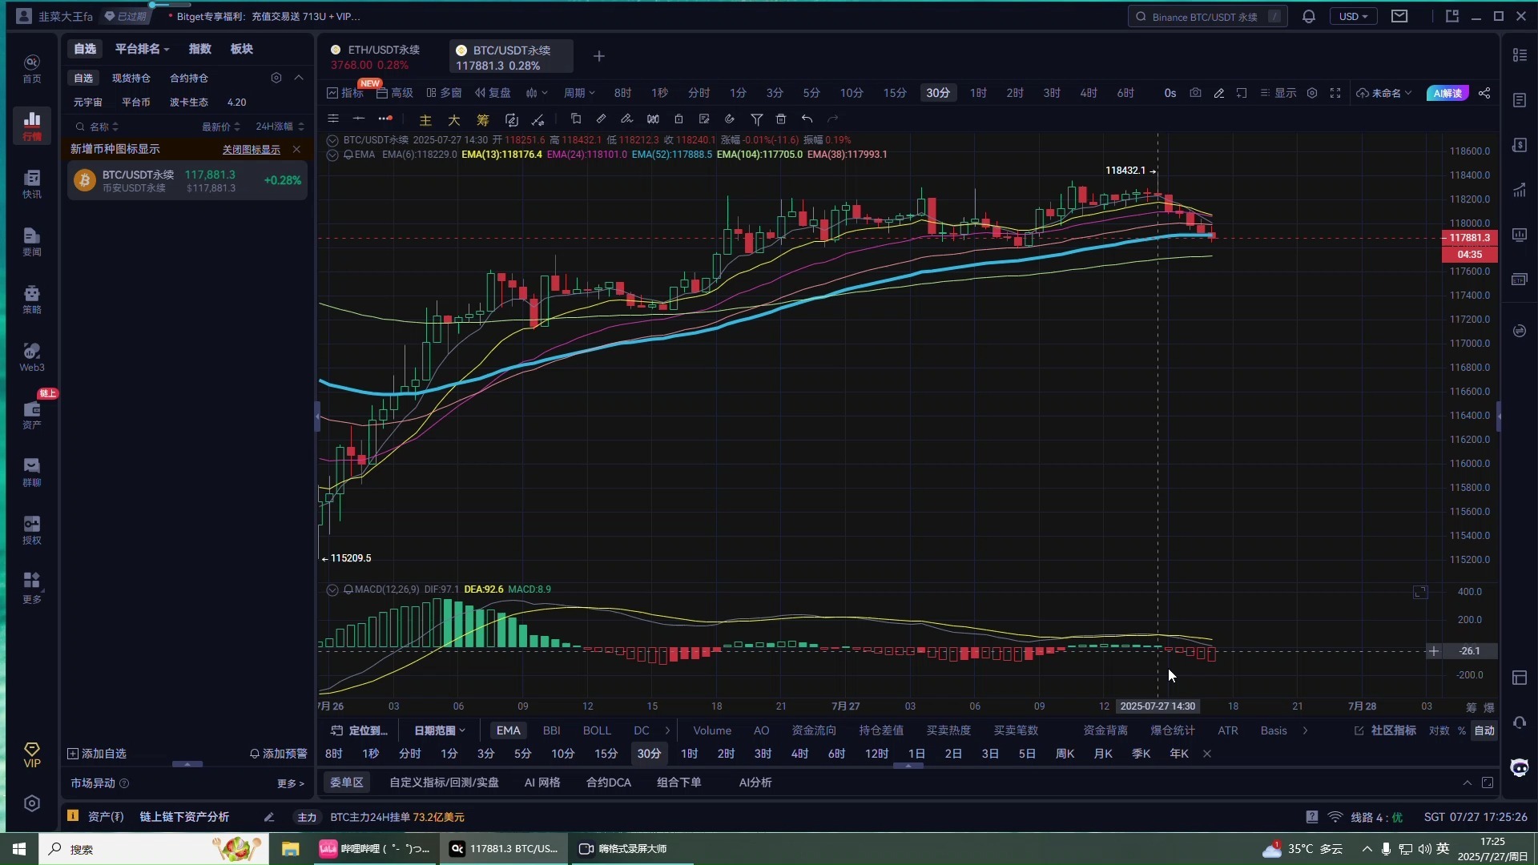Switch to the ETH/USDT永续 chart tab

[376, 57]
